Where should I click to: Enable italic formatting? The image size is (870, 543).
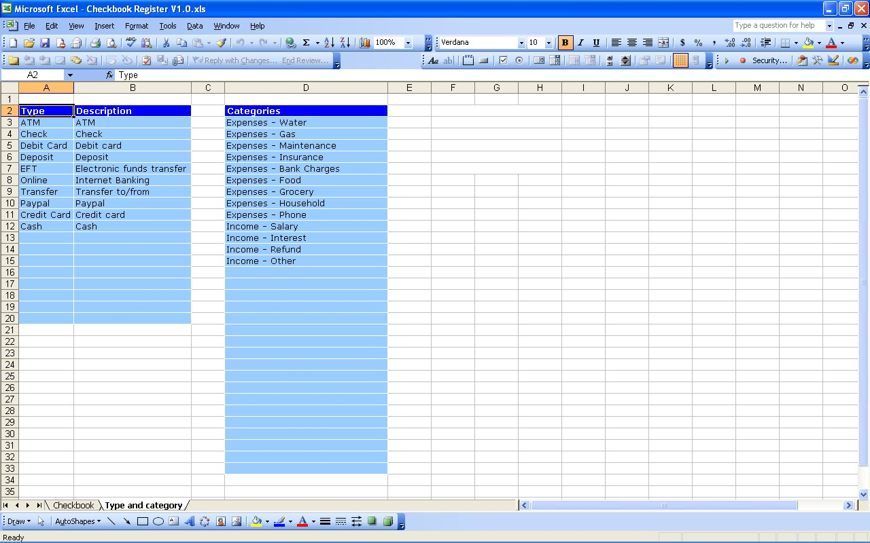[580, 42]
